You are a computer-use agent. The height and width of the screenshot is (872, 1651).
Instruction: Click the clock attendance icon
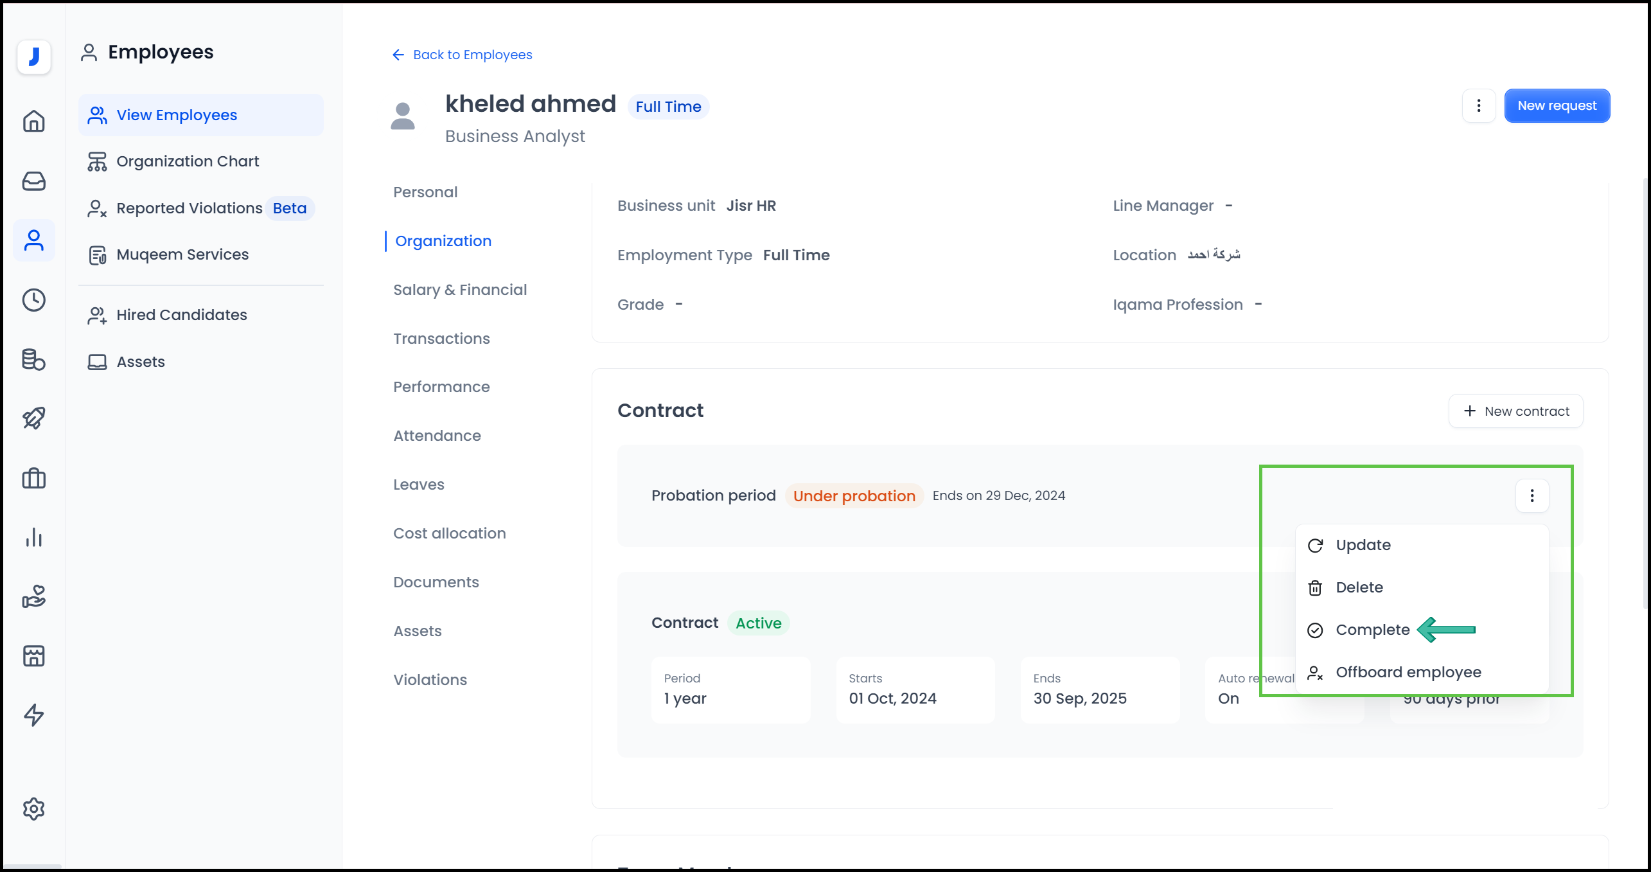[33, 300]
